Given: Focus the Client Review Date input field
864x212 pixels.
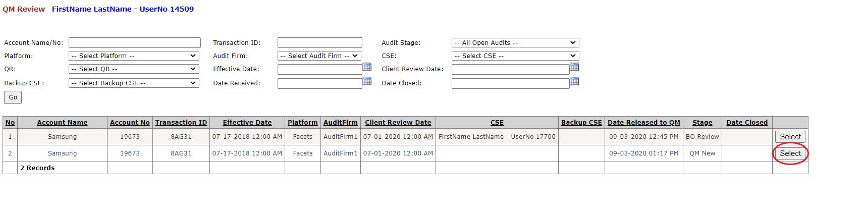Looking at the screenshot, I should [x=511, y=69].
